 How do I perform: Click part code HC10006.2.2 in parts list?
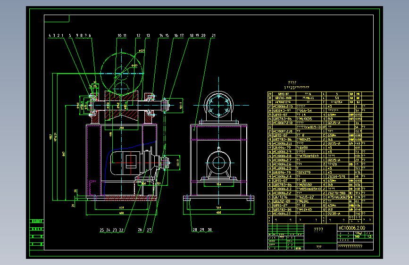coord(282,193)
